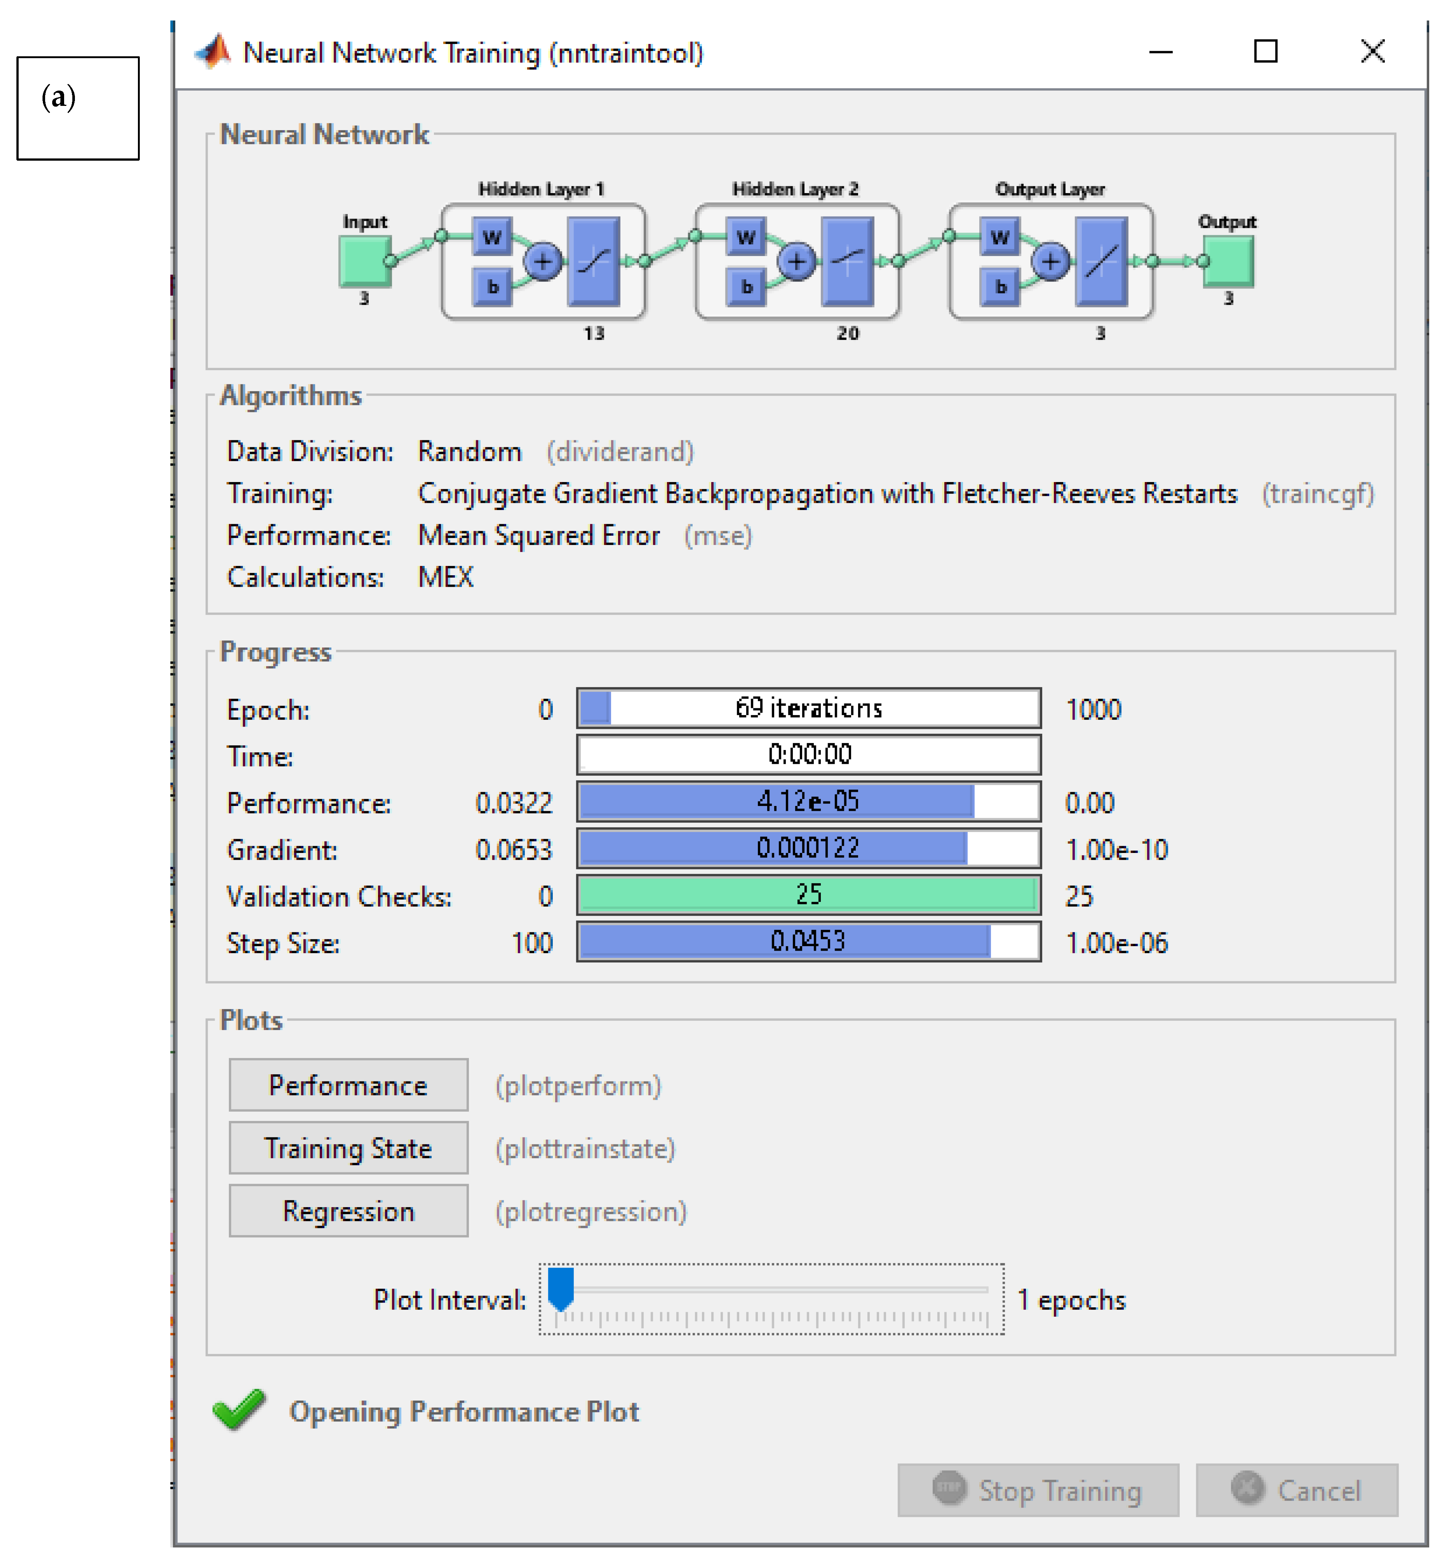Viewport: 1443px width, 1562px height.
Task: Click the green Output block in network diagram
Action: (x=1228, y=260)
